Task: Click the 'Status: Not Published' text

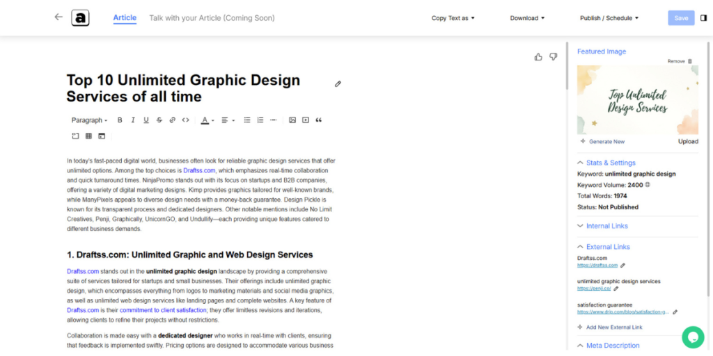Action: [607, 207]
